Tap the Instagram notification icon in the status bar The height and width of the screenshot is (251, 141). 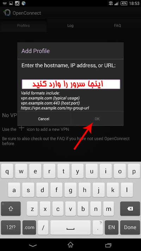pos(17,3)
